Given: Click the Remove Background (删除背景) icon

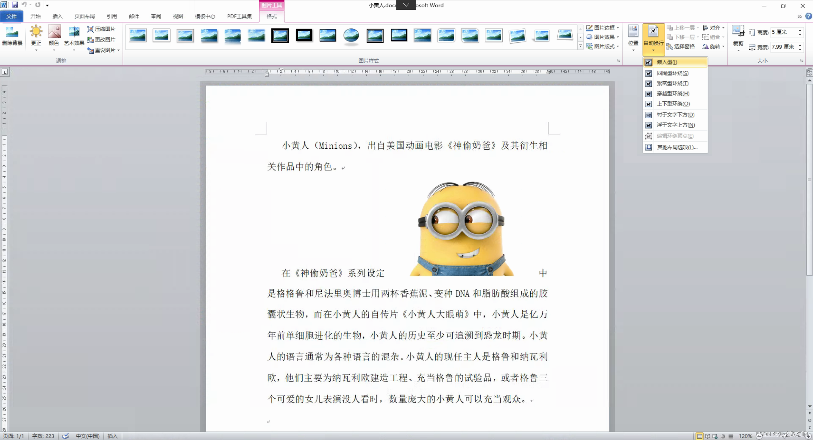Looking at the screenshot, I should 12,32.
